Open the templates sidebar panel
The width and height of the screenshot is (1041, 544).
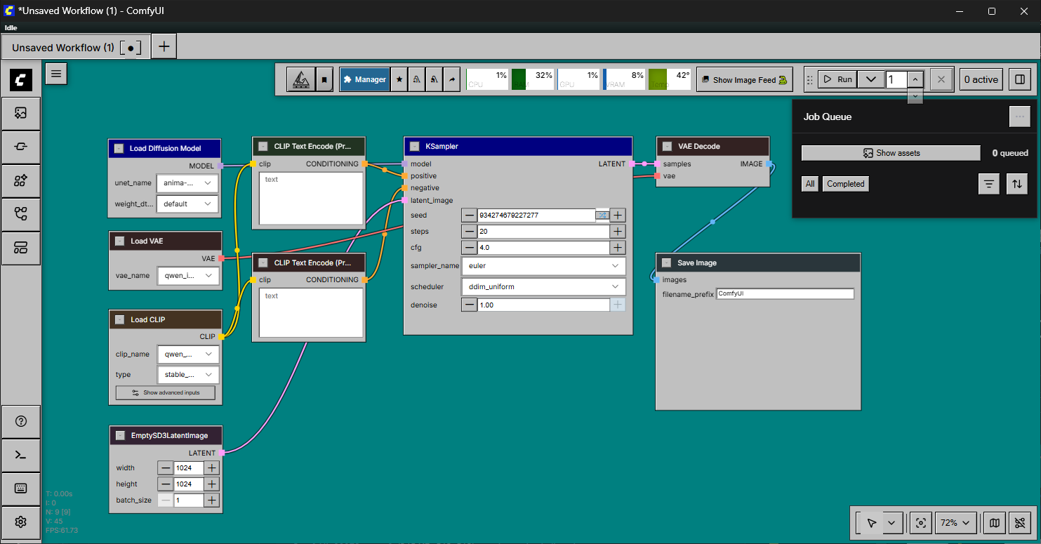(21, 248)
